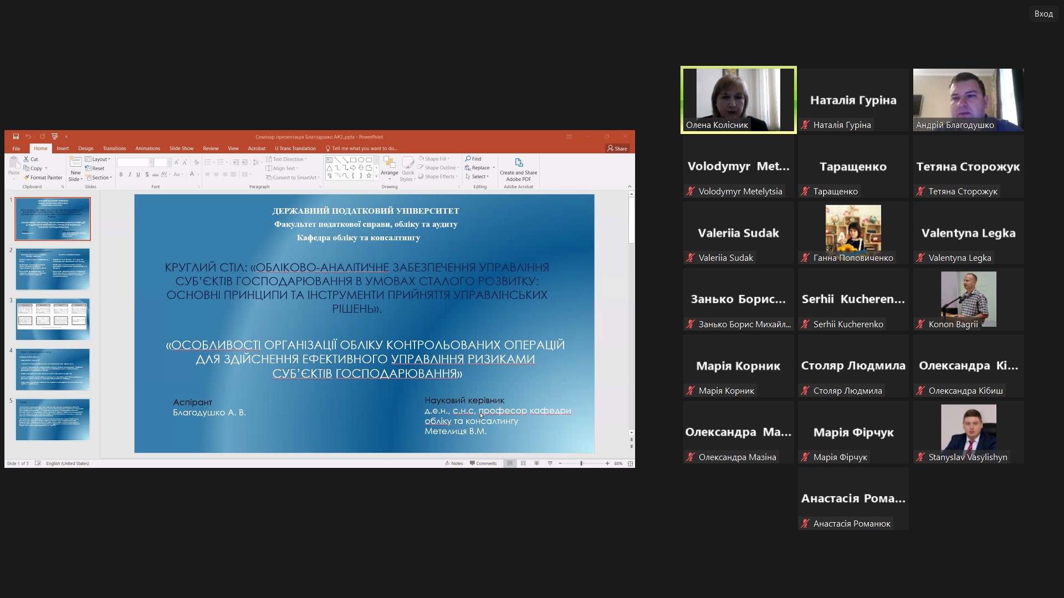1064x598 pixels.
Task: Open the Section dropdown
Action: click(x=99, y=178)
